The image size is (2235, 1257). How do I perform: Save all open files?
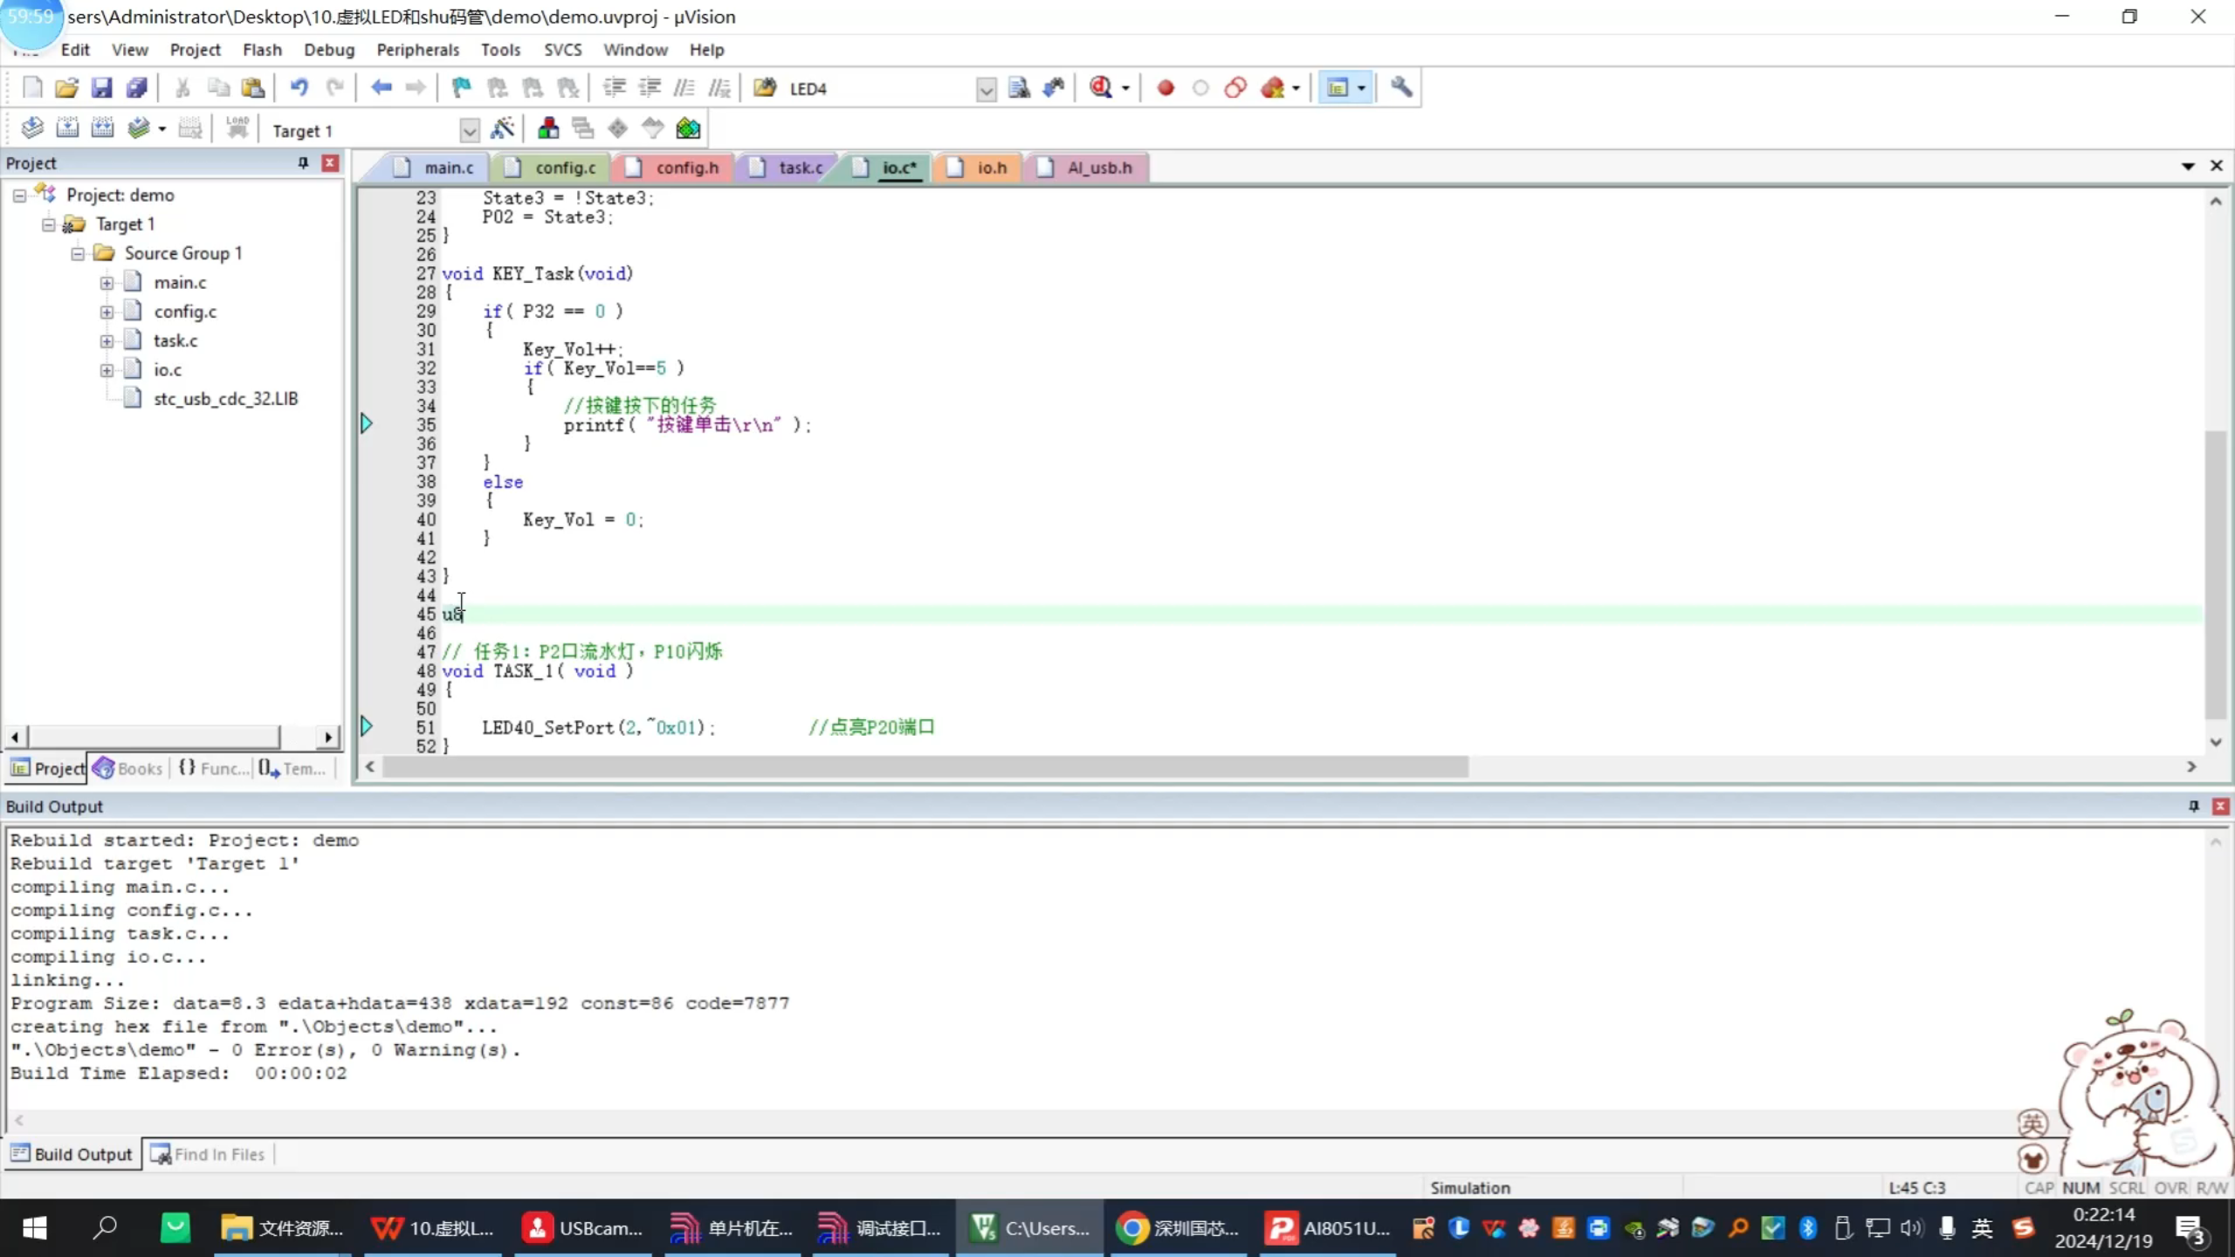(137, 87)
